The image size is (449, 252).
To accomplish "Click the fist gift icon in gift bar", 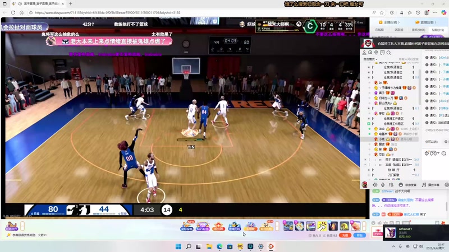I will pyautogui.click(x=355, y=226).
